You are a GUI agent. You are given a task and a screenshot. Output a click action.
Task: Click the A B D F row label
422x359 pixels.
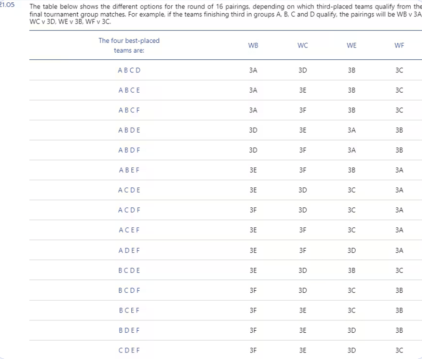coord(129,150)
